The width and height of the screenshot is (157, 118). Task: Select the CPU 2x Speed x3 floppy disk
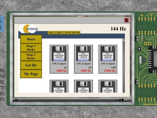(83, 59)
